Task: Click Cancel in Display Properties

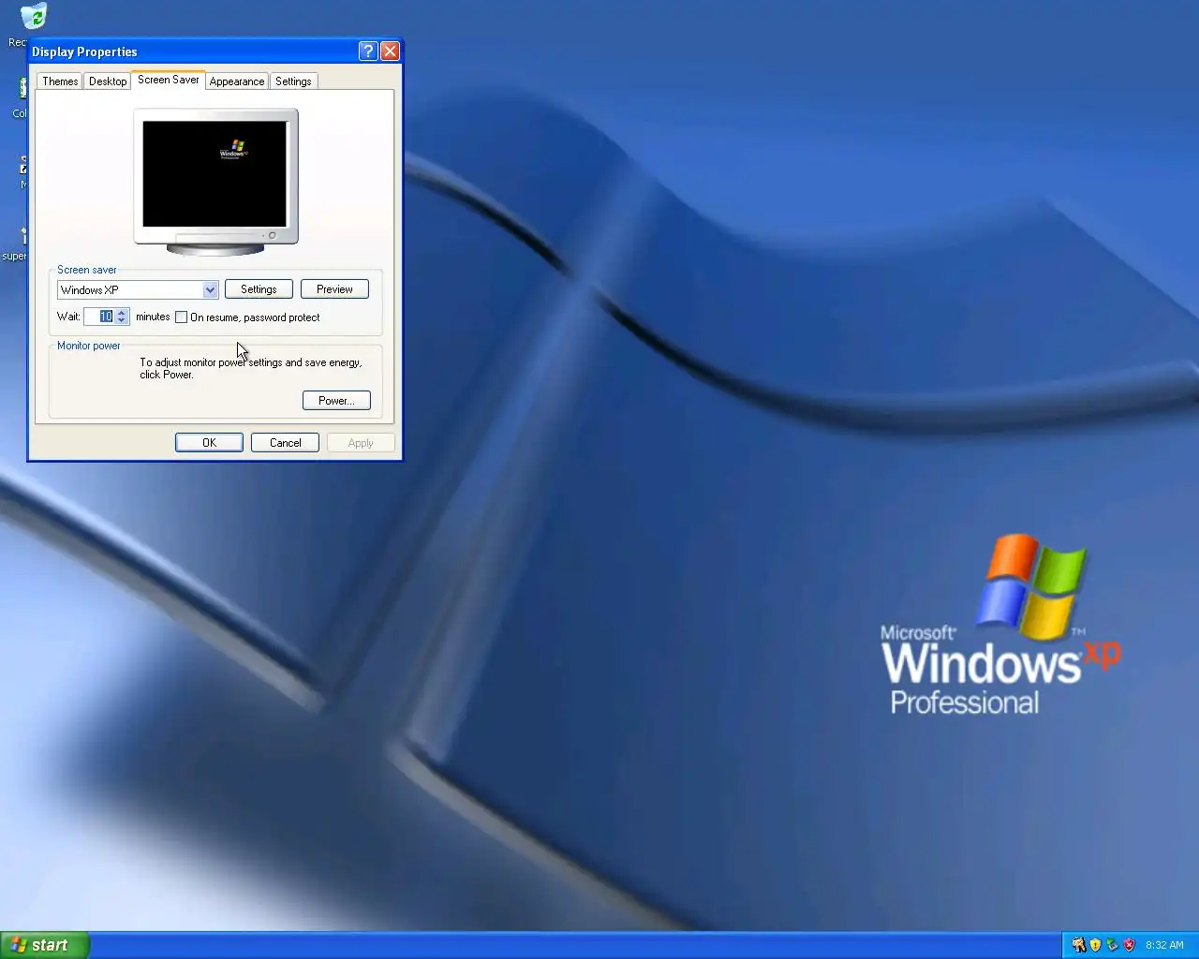Action: pyautogui.click(x=285, y=443)
